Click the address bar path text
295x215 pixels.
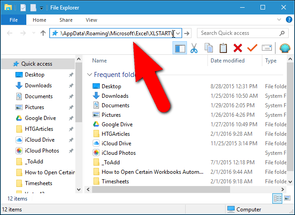[x=116, y=33]
